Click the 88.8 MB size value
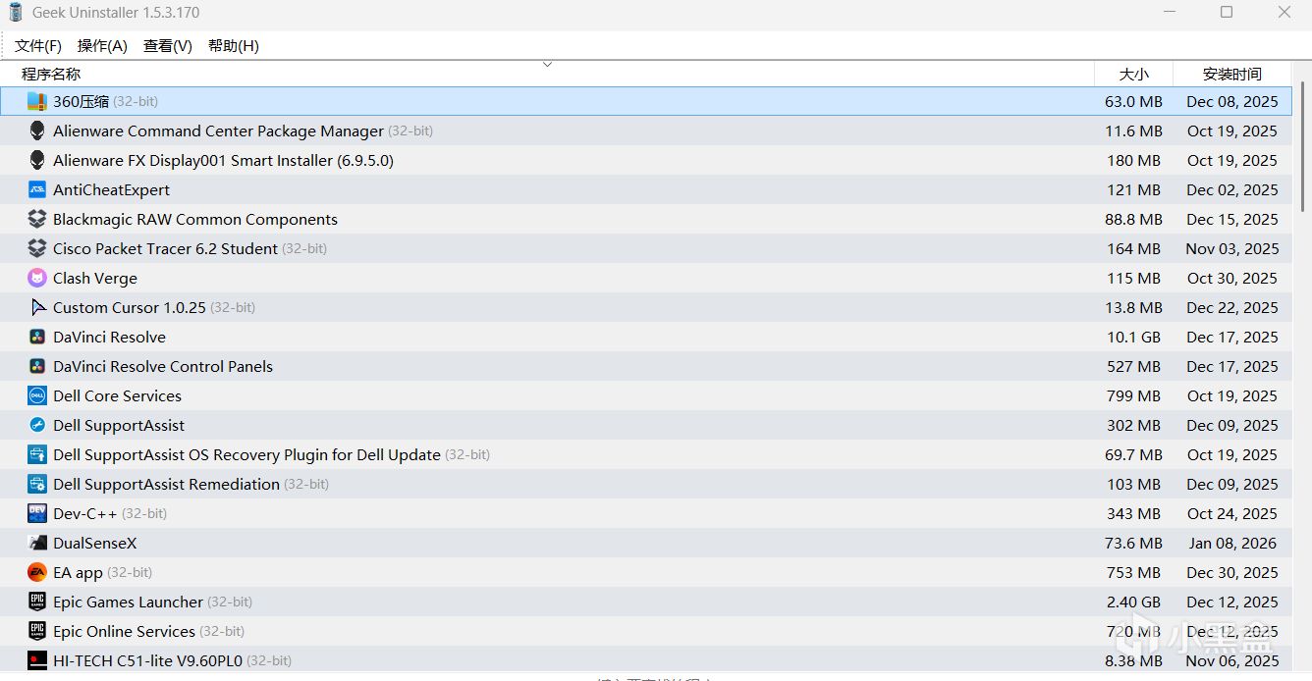This screenshot has width=1312, height=681. 1134,219
